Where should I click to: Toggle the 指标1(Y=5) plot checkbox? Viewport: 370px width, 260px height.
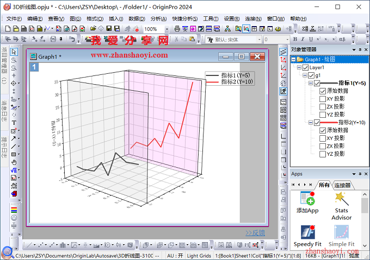pyautogui.click(x=317, y=83)
